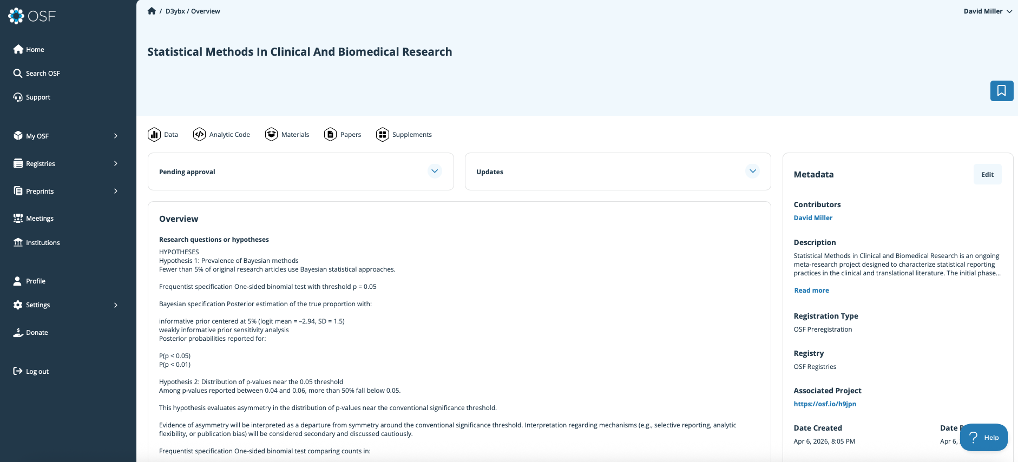Open Institutions from the sidebar
Viewport: 1018px width, 462px height.
click(43, 243)
